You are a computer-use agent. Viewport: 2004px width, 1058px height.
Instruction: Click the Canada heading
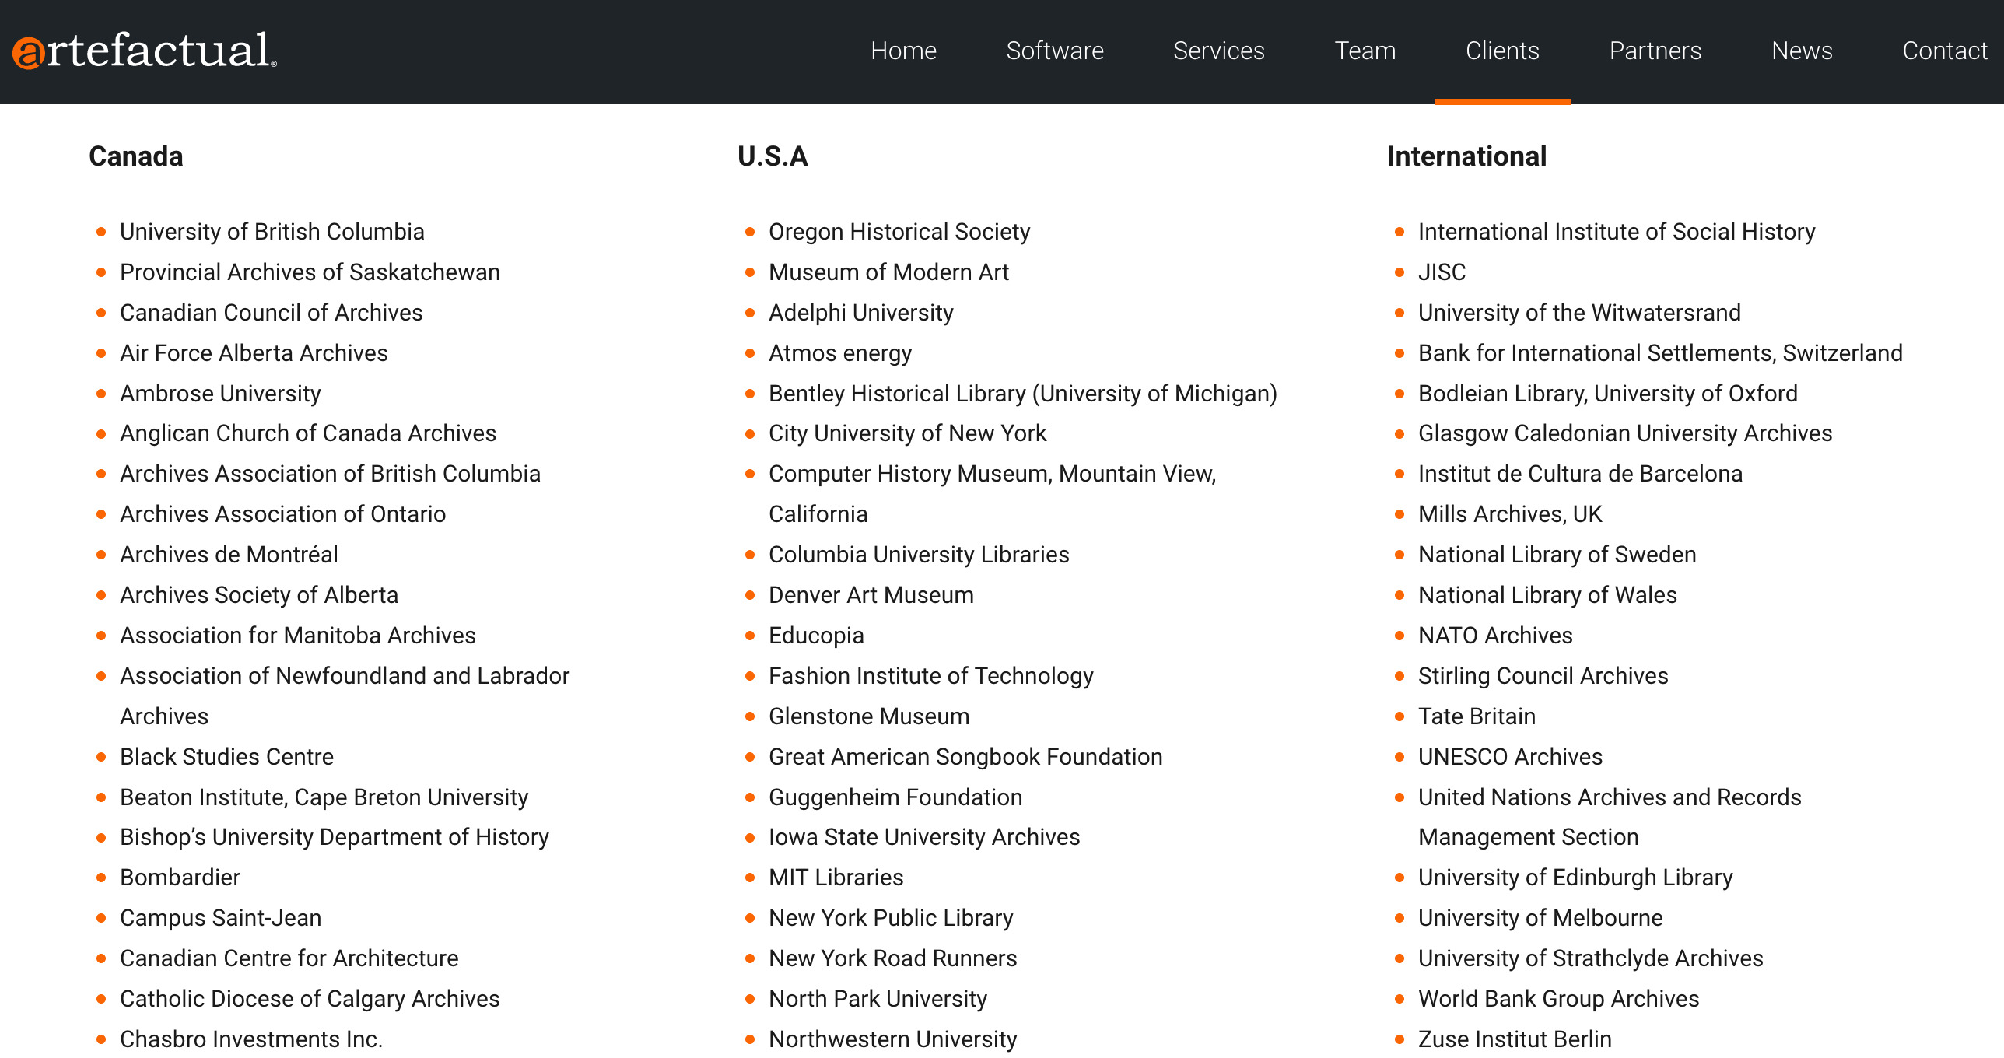[x=136, y=156]
